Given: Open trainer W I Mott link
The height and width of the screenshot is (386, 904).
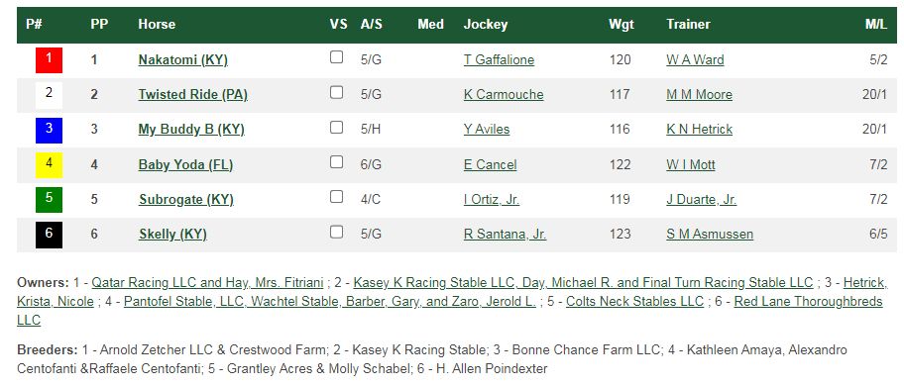Looking at the screenshot, I should coord(691,165).
